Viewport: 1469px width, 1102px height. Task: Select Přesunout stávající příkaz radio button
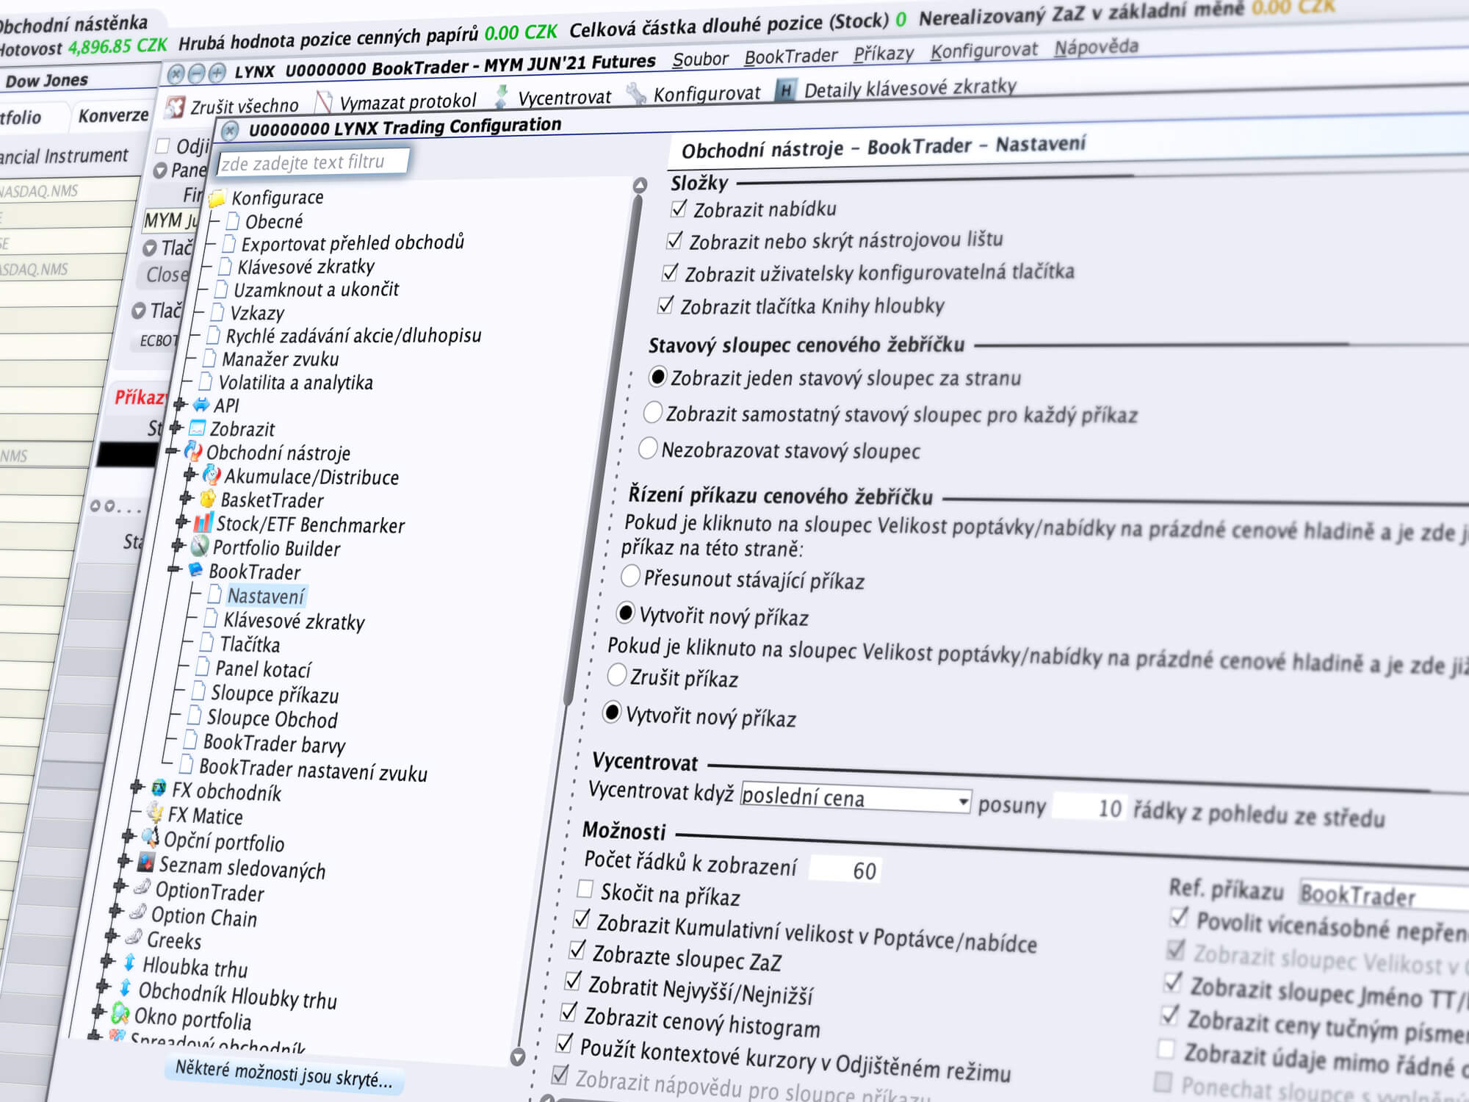point(630,576)
